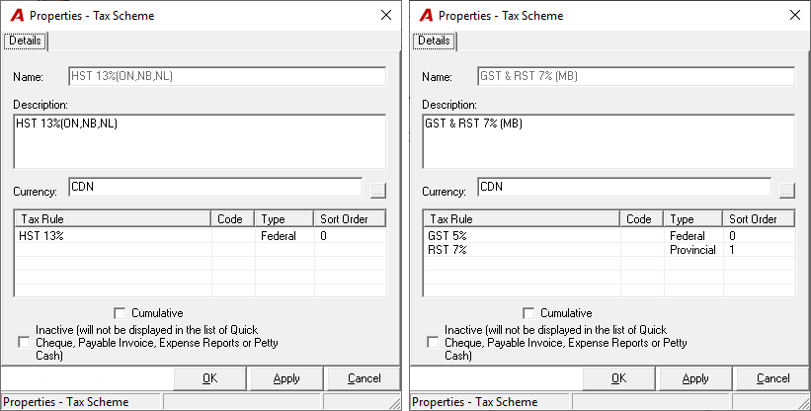Image resolution: width=811 pixels, height=411 pixels.
Task: Click Cancel in the GST & RST tax scheme window
Action: (773, 378)
